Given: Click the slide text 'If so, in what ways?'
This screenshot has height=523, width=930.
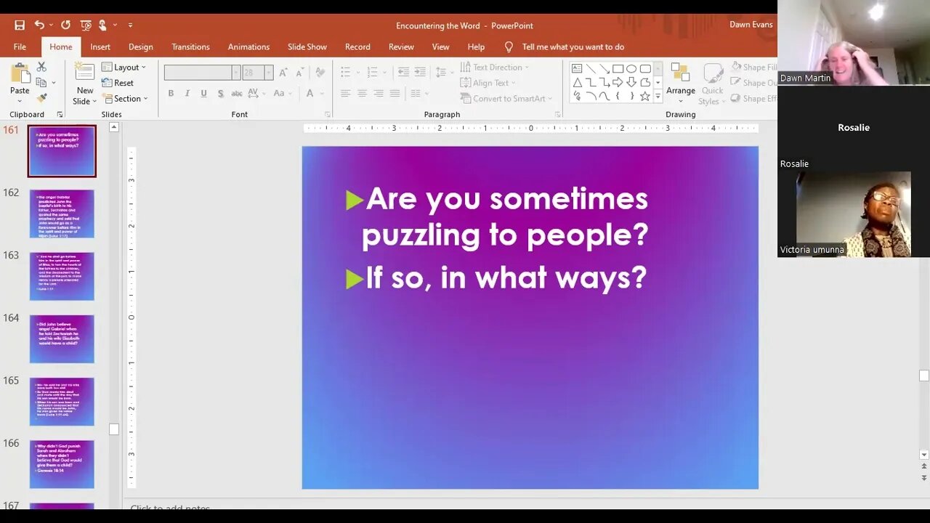Looking at the screenshot, I should click(506, 278).
